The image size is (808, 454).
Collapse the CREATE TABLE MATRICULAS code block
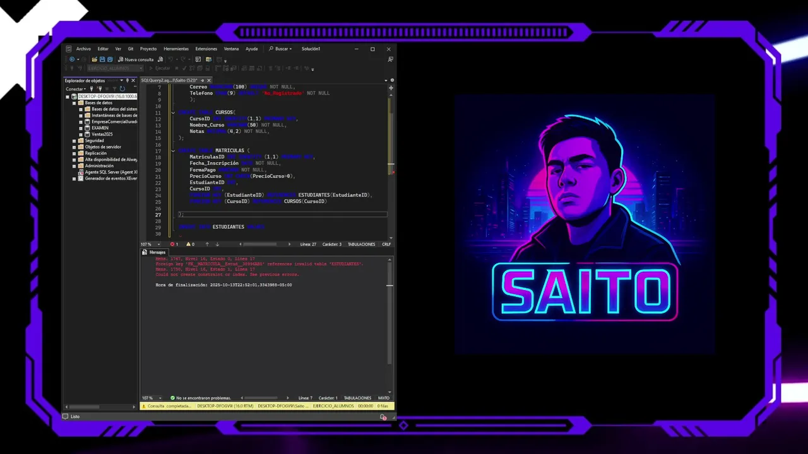tap(173, 151)
